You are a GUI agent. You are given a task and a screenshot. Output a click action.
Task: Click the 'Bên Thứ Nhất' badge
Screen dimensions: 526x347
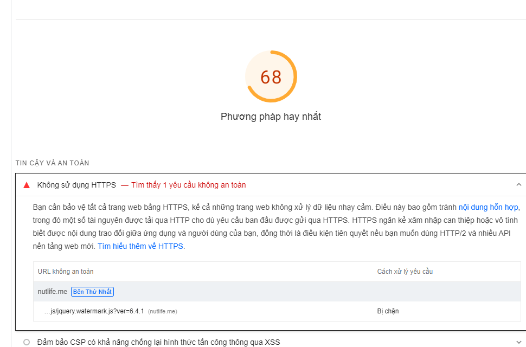click(92, 292)
